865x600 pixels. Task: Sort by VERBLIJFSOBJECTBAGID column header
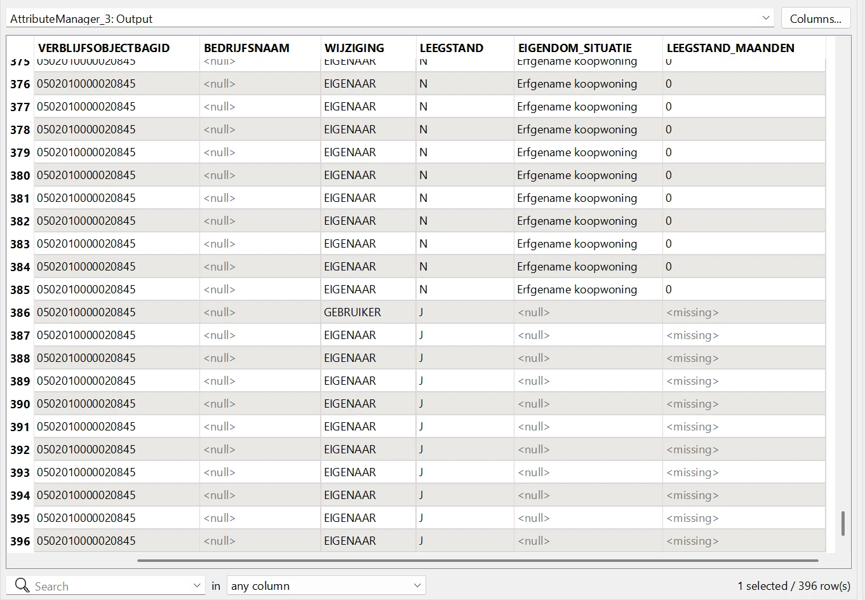coord(104,48)
